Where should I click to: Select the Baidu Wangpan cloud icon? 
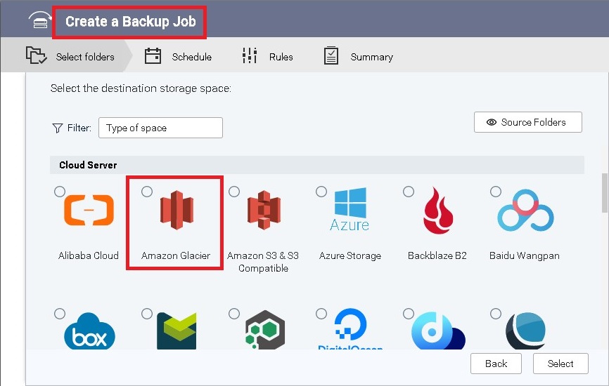pyautogui.click(x=524, y=211)
